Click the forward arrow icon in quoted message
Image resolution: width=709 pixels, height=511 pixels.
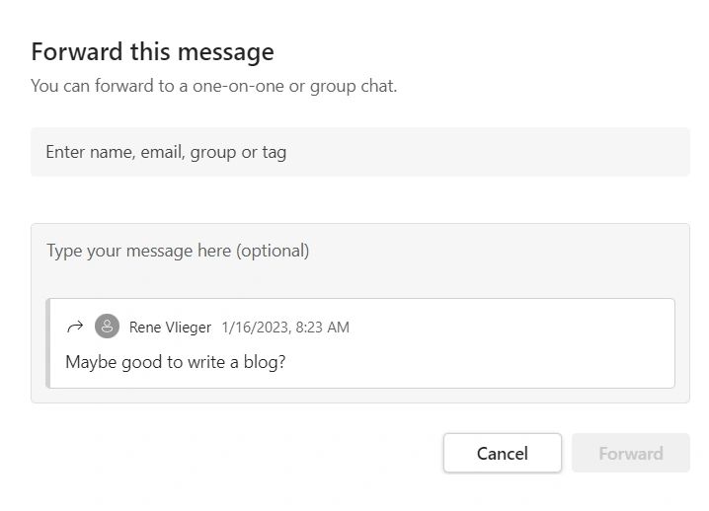coord(74,327)
